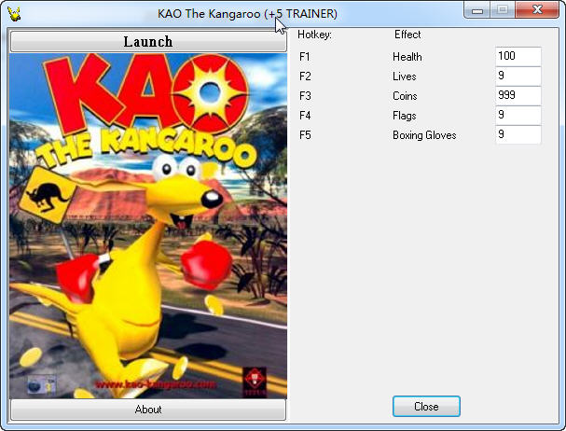The height and width of the screenshot is (431, 566).
Task: Click the Close button at bottom
Action: [426, 407]
